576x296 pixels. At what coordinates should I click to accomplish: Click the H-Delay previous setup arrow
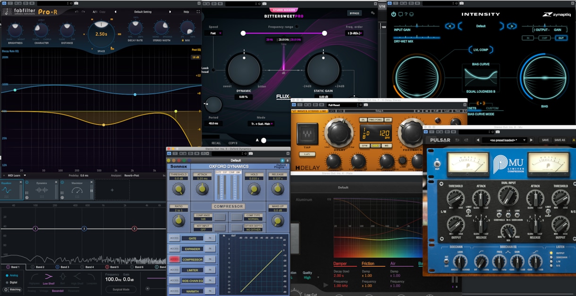418,111
